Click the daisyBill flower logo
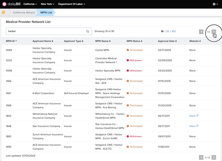This screenshot has height=161, width=222. pyautogui.click(x=4, y=4)
